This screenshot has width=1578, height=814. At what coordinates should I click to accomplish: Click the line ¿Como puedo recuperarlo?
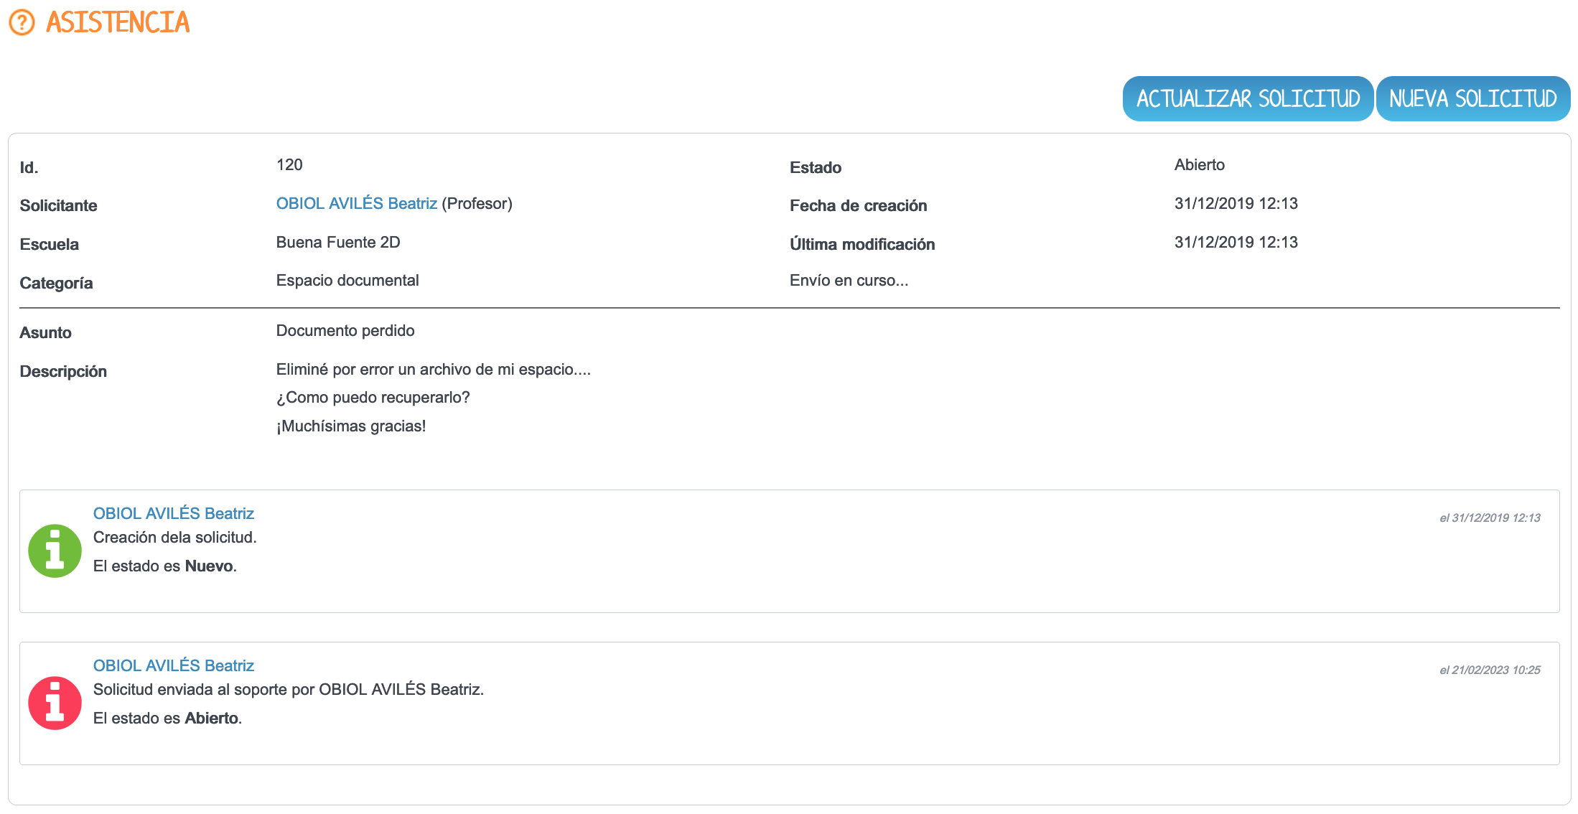pos(373,398)
